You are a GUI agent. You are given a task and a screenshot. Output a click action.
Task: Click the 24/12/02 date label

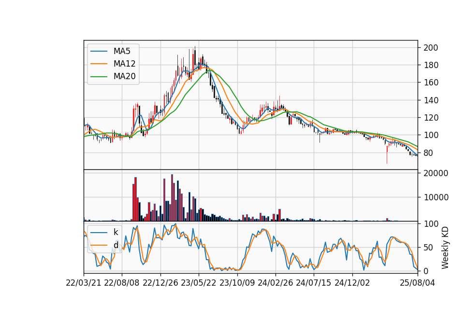pyautogui.click(x=352, y=283)
